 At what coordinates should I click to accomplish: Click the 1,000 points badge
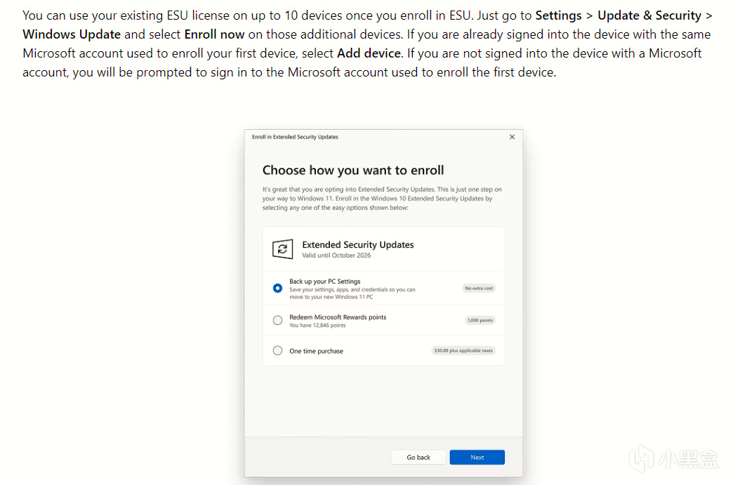coord(480,320)
